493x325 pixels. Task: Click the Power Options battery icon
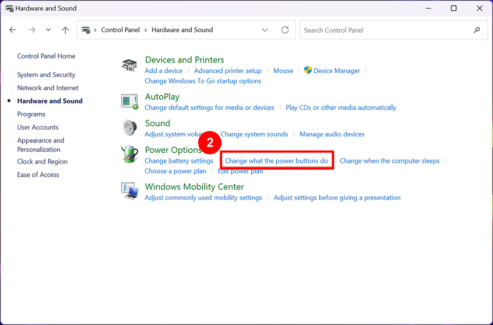(x=129, y=154)
